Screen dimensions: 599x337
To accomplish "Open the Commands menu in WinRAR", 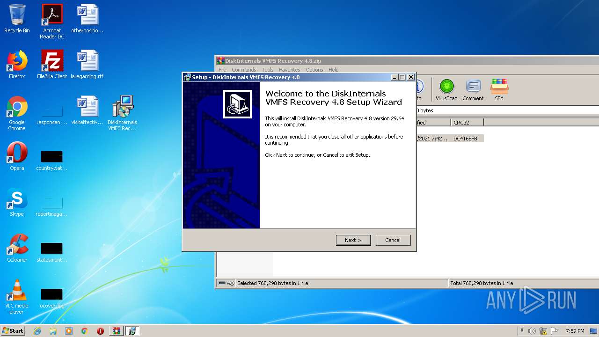I will click(244, 70).
